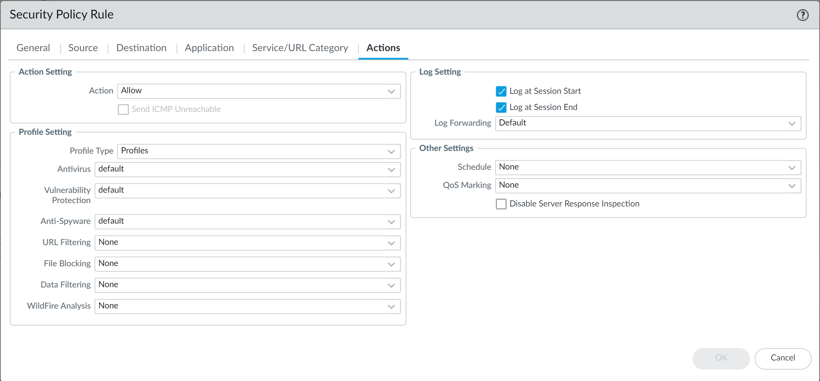The height and width of the screenshot is (381, 820).
Task: Enable Send ICMP Unreachable checkbox
Action: click(x=123, y=109)
